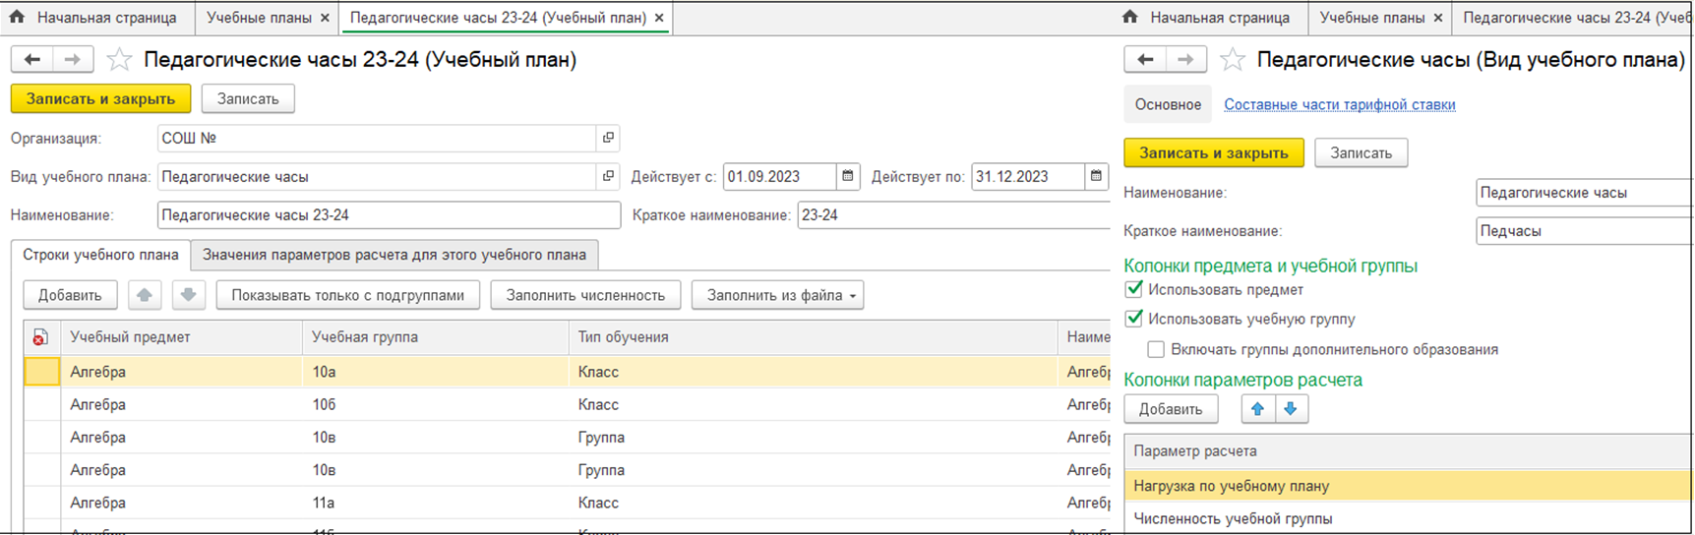Viewport: 1695px width, 535px height.
Task: Enable Включать группы дополнительного образования
Action: click(x=1156, y=349)
